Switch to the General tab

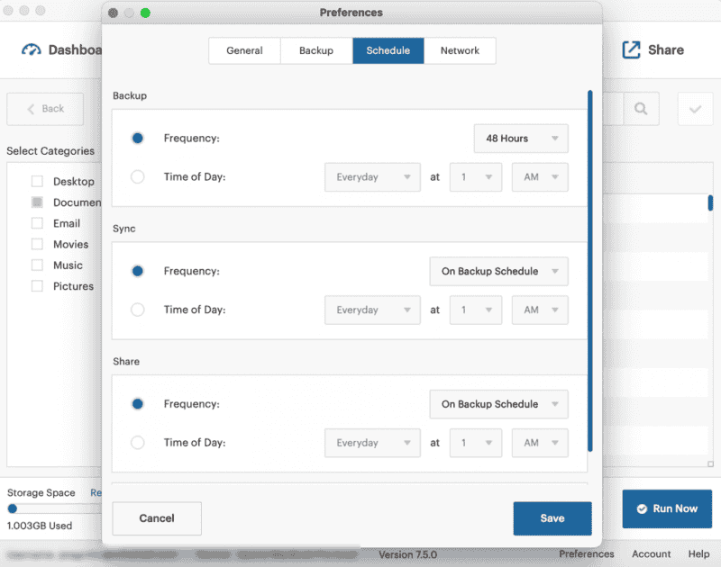[244, 50]
